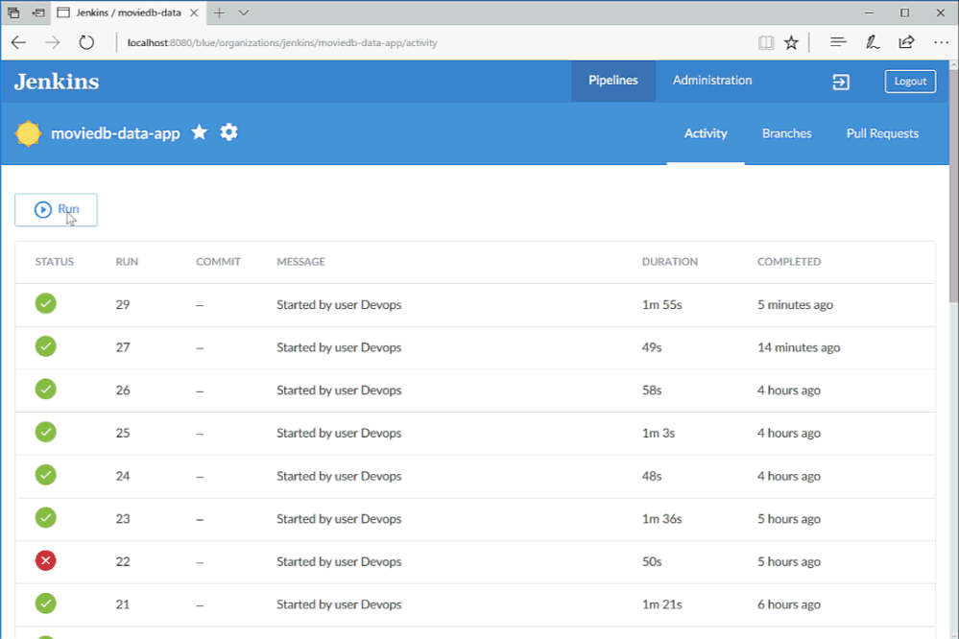
Task: Refresh the browser page
Action: (x=86, y=43)
